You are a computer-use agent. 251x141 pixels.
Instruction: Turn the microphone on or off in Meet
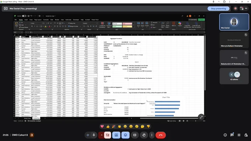click(94, 135)
